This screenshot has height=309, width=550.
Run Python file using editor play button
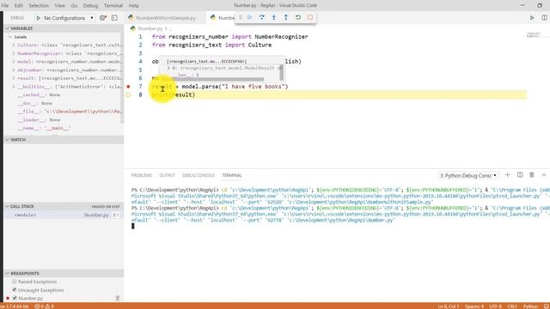[532, 17]
